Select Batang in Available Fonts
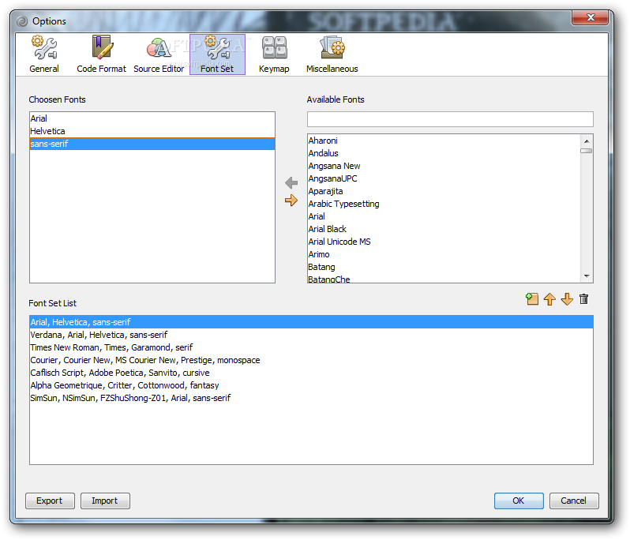This screenshot has height=540, width=630. tap(444, 267)
